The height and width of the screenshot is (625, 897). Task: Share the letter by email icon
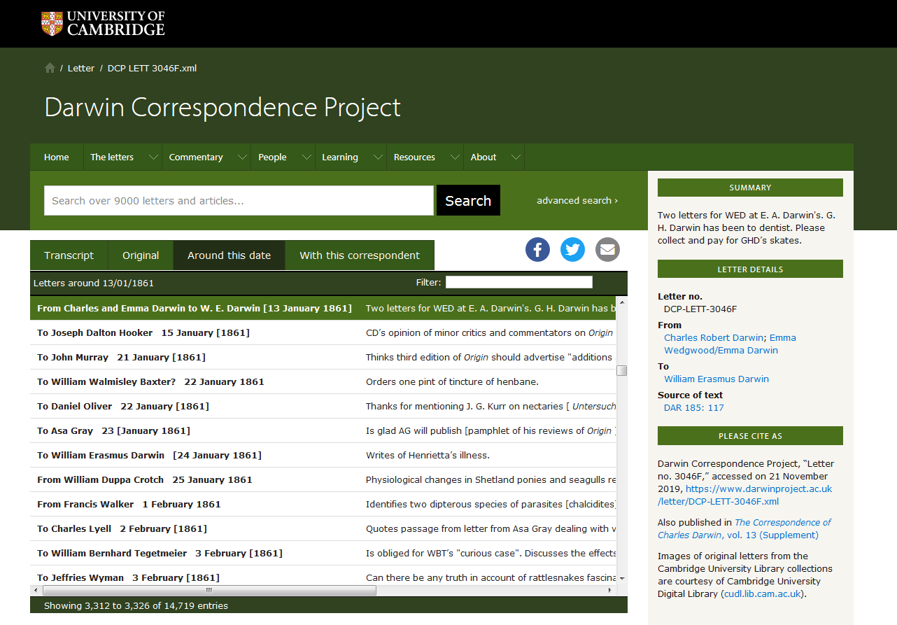click(x=607, y=250)
